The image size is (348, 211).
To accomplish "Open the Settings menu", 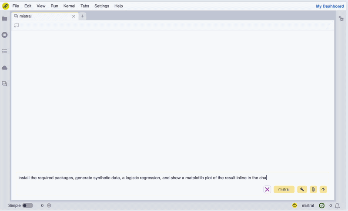I will tap(102, 6).
